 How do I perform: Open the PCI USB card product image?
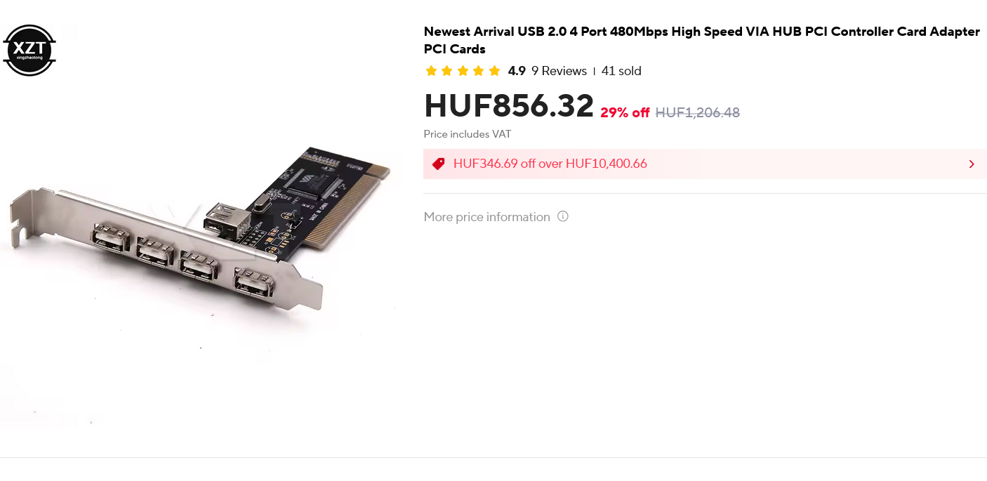click(x=200, y=228)
